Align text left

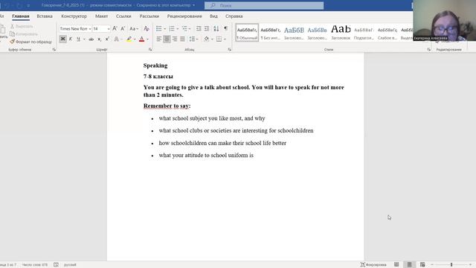tap(158, 39)
